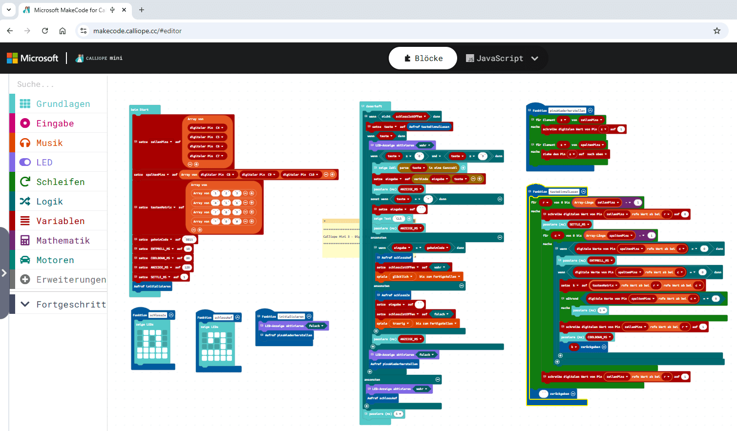Image resolution: width=737 pixels, height=431 pixels.
Task: Open the Schleifen loops category
Action: click(60, 182)
